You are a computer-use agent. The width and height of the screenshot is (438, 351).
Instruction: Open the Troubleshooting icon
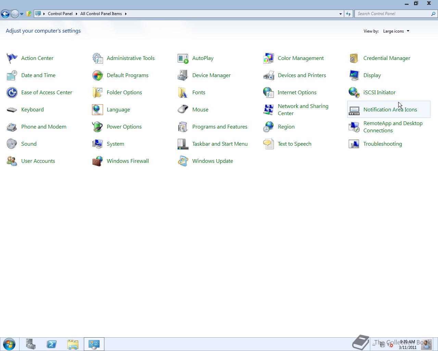click(x=354, y=144)
